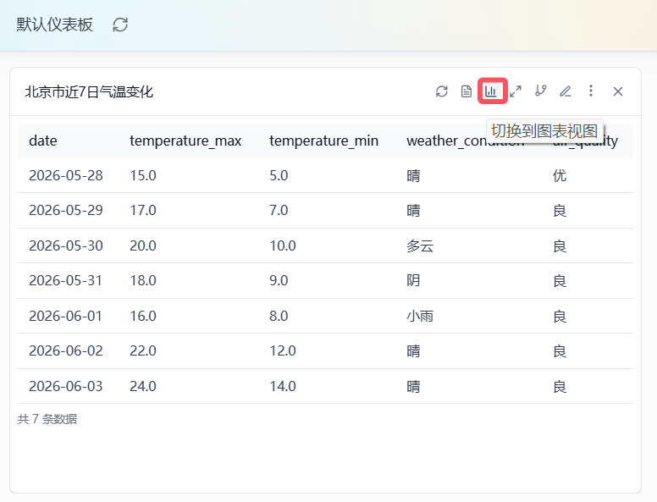Select the 2026-05-29 date cell

[x=66, y=210]
